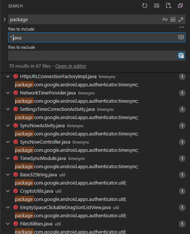
Task: Open package match under TimeSyncModule.java
Action: point(76,167)
